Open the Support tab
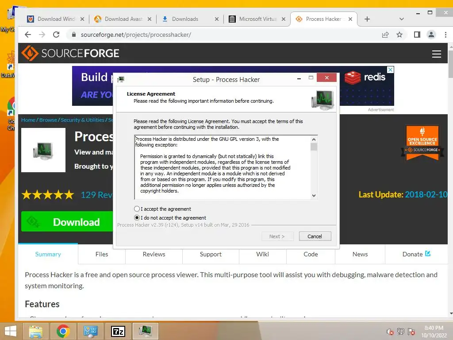453x340 pixels. 211,254
